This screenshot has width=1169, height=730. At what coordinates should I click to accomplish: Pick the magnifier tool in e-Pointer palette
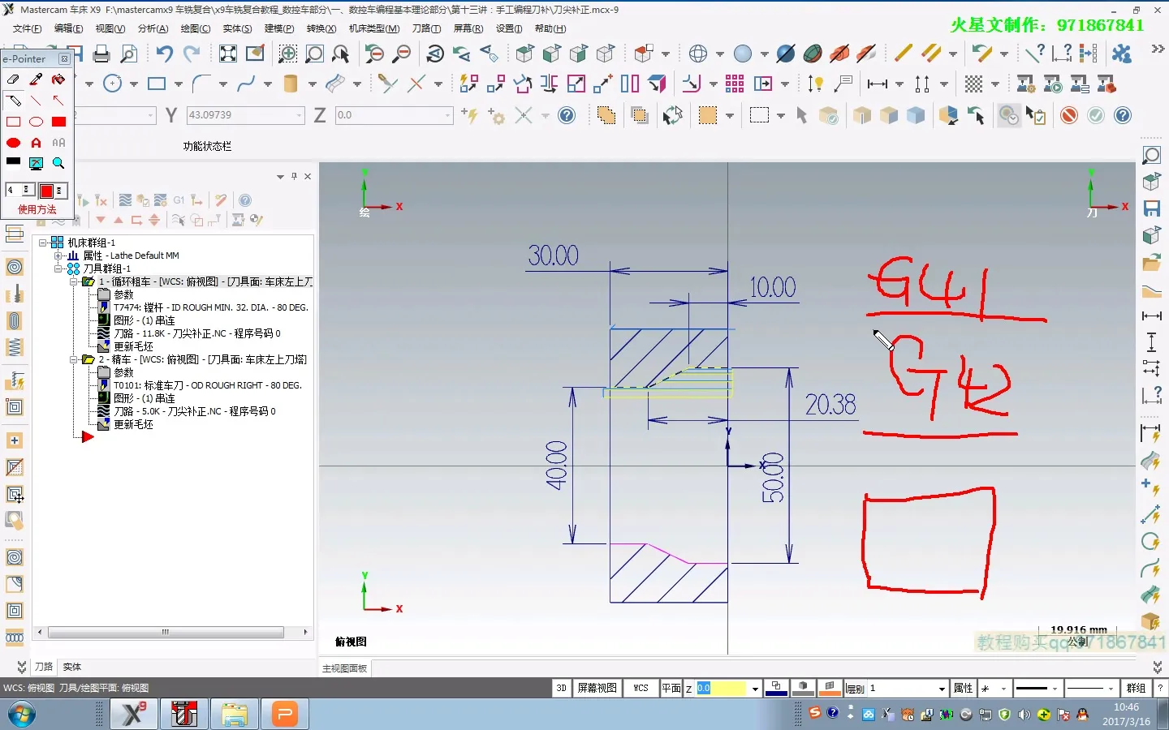(x=58, y=163)
